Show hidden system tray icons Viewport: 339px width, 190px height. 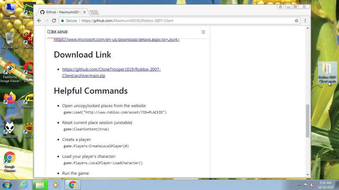(293, 185)
